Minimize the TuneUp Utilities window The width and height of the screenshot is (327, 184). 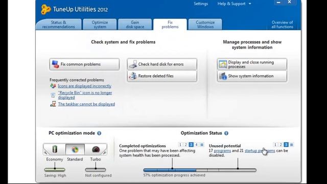click(x=278, y=2)
